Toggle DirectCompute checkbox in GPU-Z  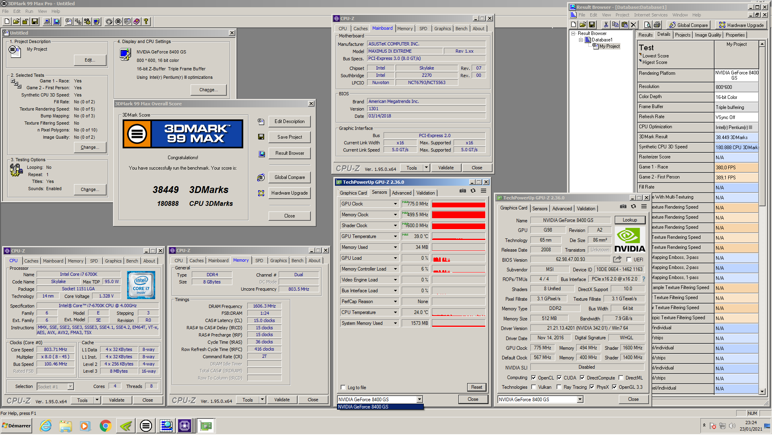pyautogui.click(x=582, y=378)
